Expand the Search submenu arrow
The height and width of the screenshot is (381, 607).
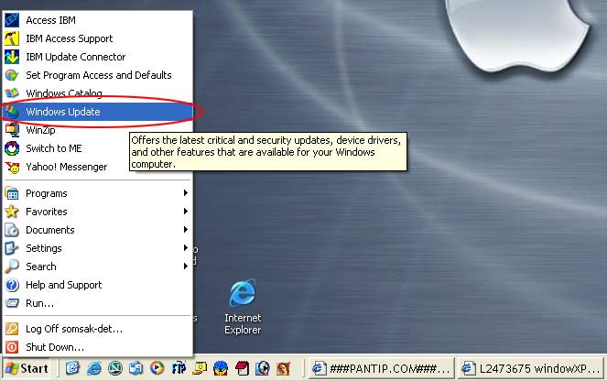coord(186,266)
